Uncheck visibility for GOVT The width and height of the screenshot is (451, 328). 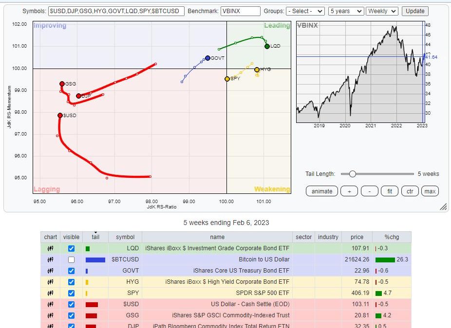pos(71,271)
